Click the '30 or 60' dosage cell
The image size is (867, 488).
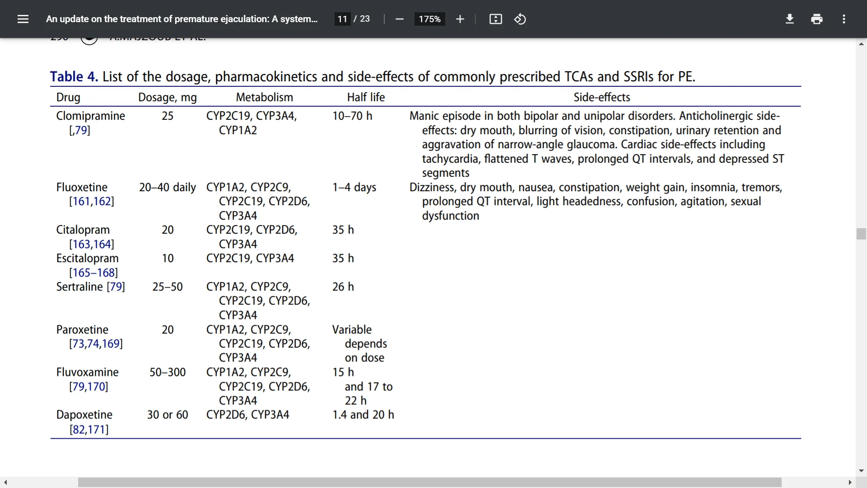point(168,415)
